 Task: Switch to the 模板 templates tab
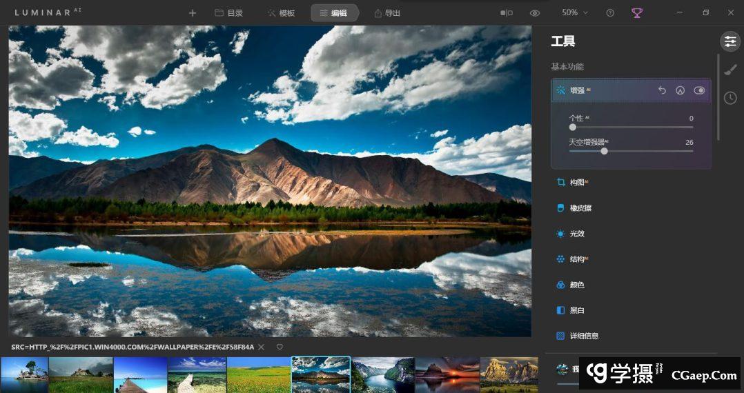pyautogui.click(x=281, y=13)
